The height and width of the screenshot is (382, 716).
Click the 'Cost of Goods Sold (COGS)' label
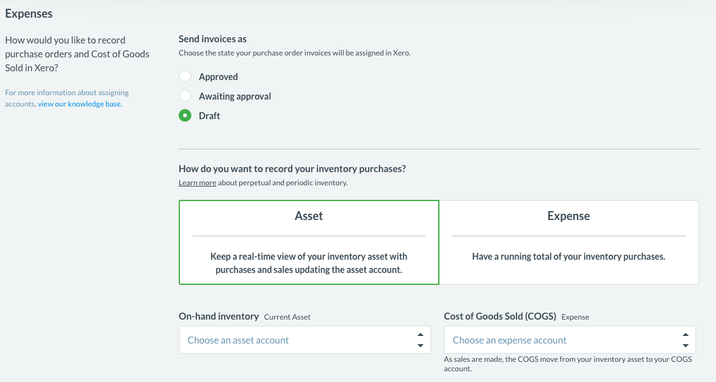click(x=500, y=316)
